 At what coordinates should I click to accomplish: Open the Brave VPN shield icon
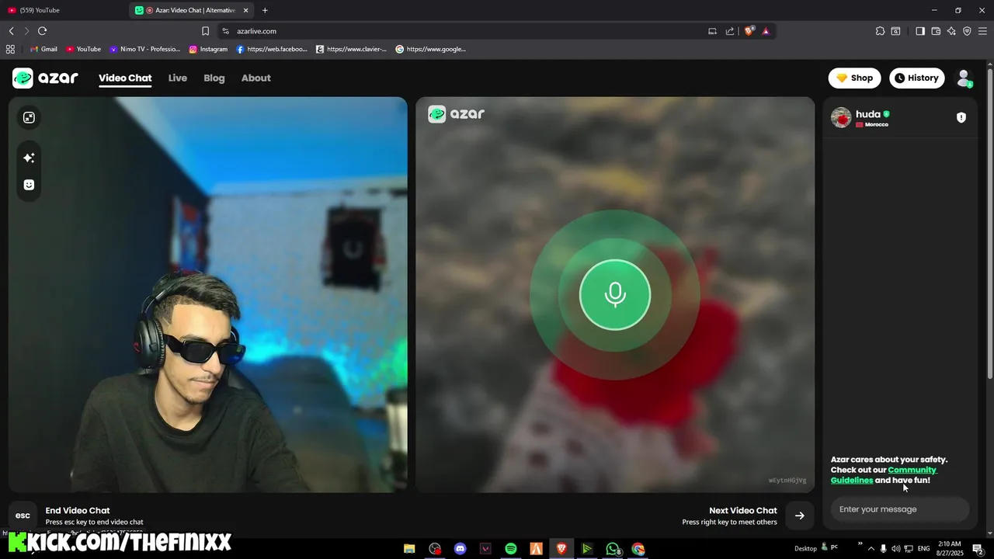pos(967,31)
